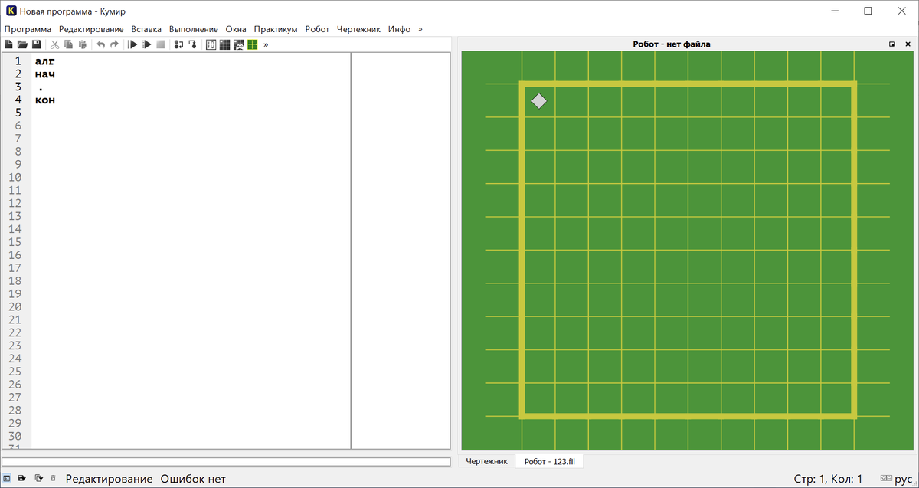Run program in test mode
Screen dimensions: 919x488
(146, 44)
